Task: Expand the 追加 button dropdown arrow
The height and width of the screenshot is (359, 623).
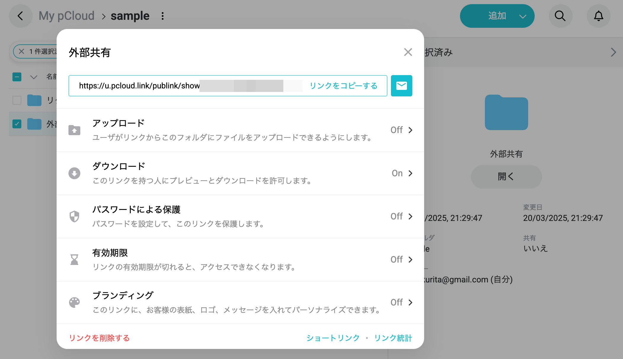Action: (523, 16)
